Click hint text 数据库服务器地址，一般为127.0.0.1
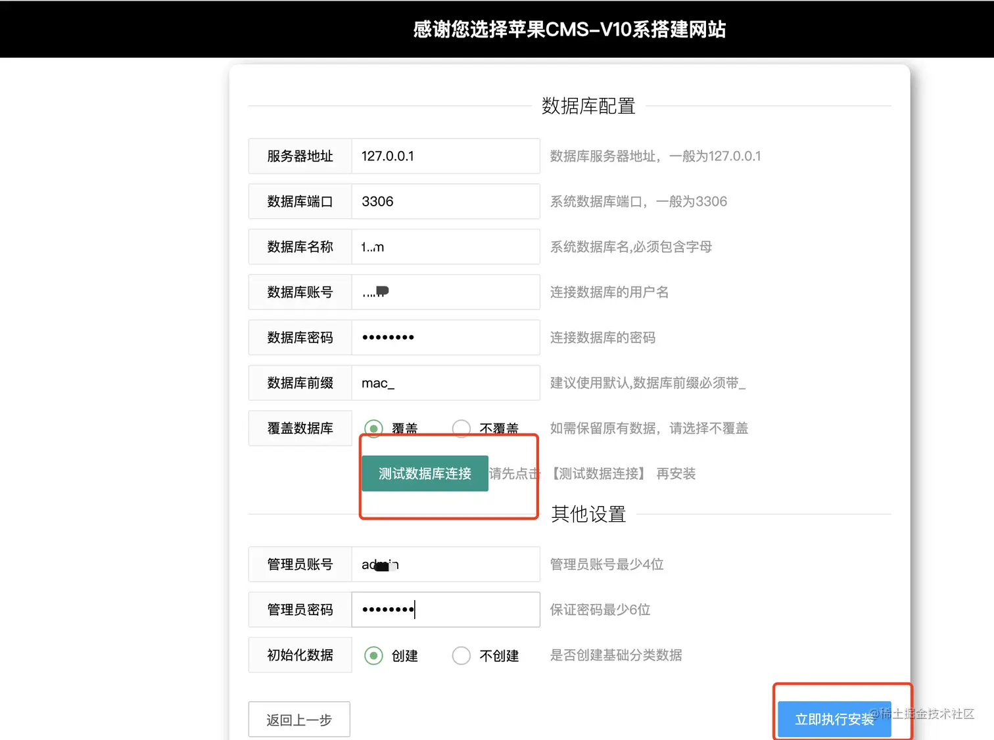 [655, 156]
